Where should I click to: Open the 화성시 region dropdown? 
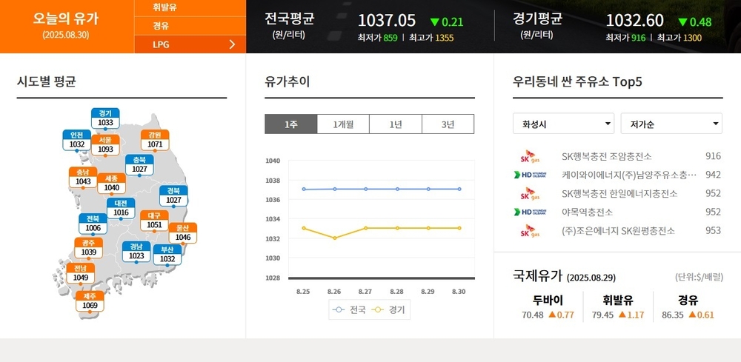[563, 124]
